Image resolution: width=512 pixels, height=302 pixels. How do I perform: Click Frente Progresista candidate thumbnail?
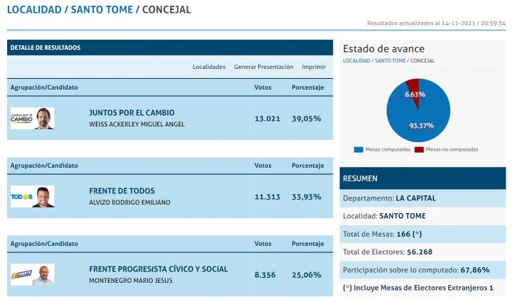(x=32, y=274)
